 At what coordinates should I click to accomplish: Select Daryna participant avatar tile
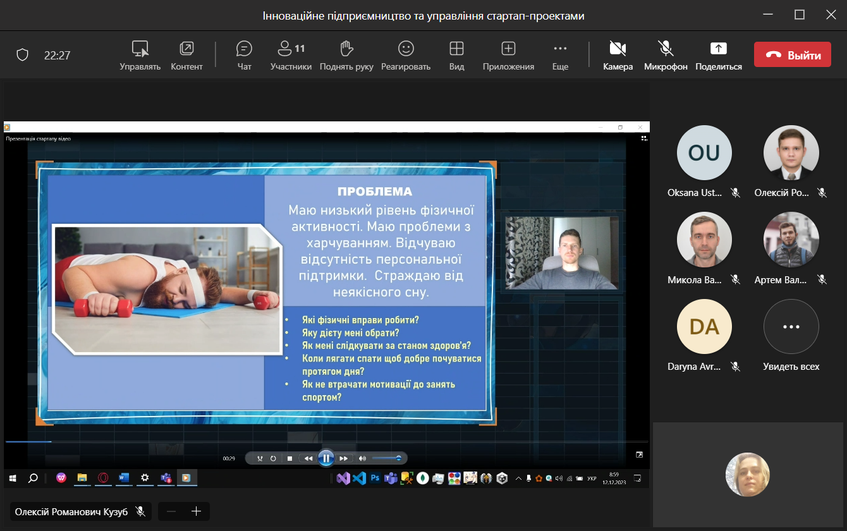coord(704,327)
